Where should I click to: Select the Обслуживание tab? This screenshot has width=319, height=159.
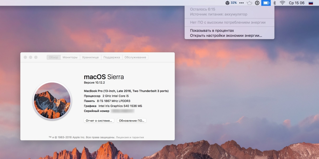(135, 57)
